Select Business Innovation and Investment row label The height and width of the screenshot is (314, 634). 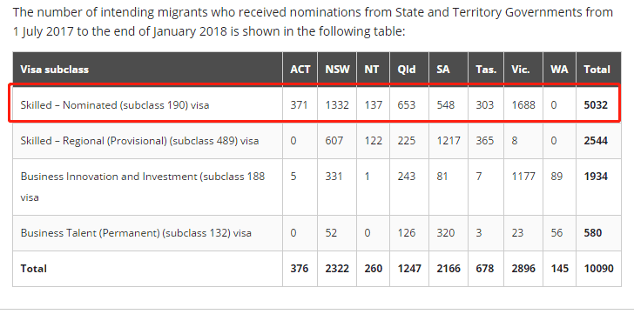tap(143, 187)
